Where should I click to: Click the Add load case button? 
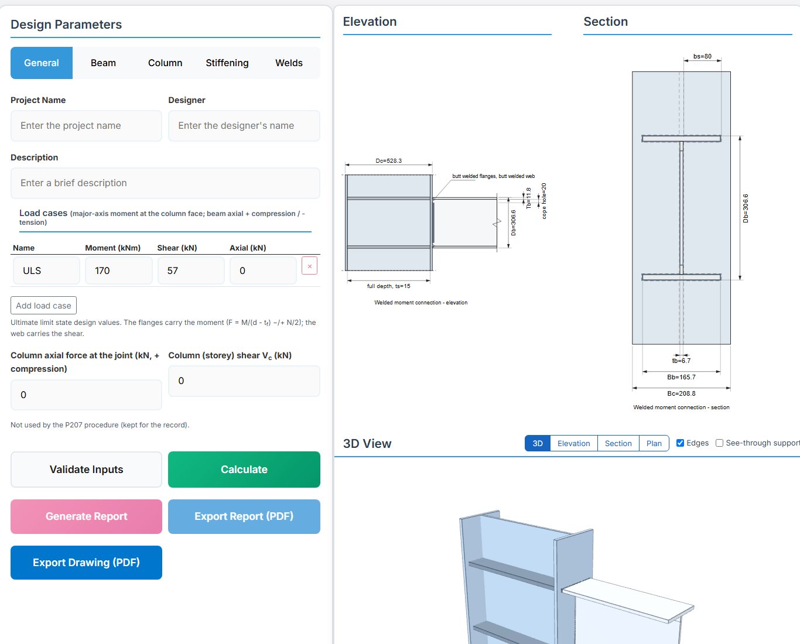coord(43,306)
